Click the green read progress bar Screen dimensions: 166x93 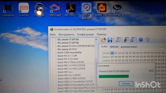point(114,76)
